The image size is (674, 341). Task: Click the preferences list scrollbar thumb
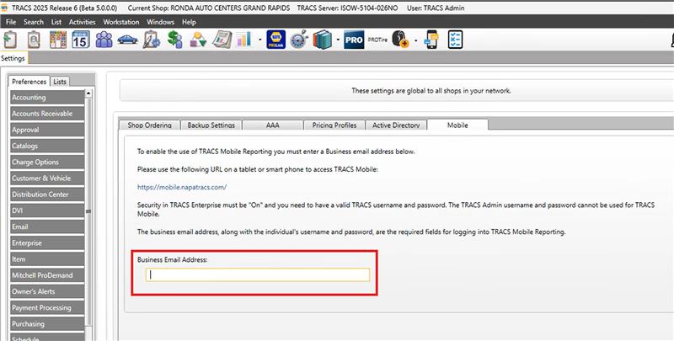pos(88,210)
